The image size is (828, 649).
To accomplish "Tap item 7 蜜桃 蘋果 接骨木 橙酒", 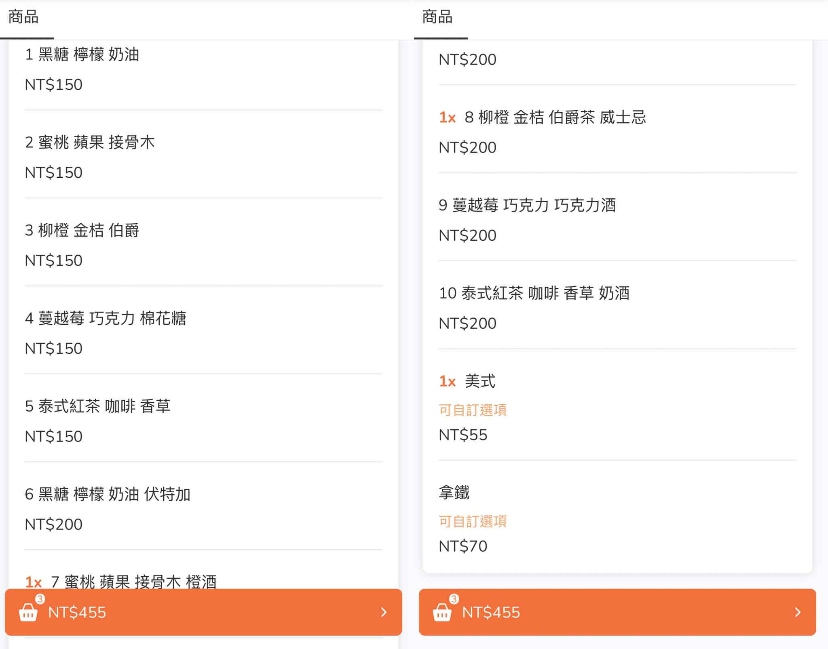I will pyautogui.click(x=133, y=582).
